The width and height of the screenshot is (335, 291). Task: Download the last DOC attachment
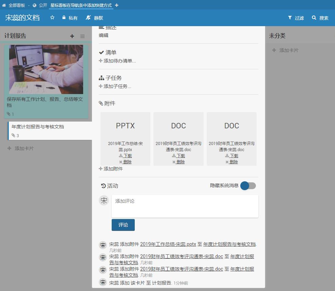click(232, 156)
